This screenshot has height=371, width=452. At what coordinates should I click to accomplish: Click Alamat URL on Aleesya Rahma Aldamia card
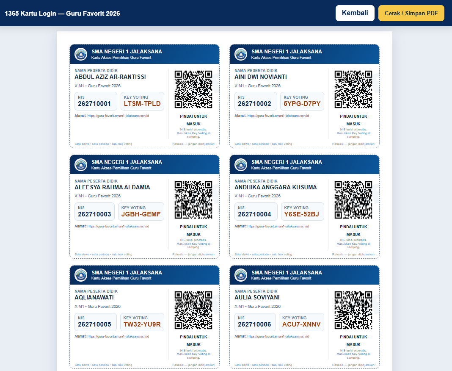118,227
